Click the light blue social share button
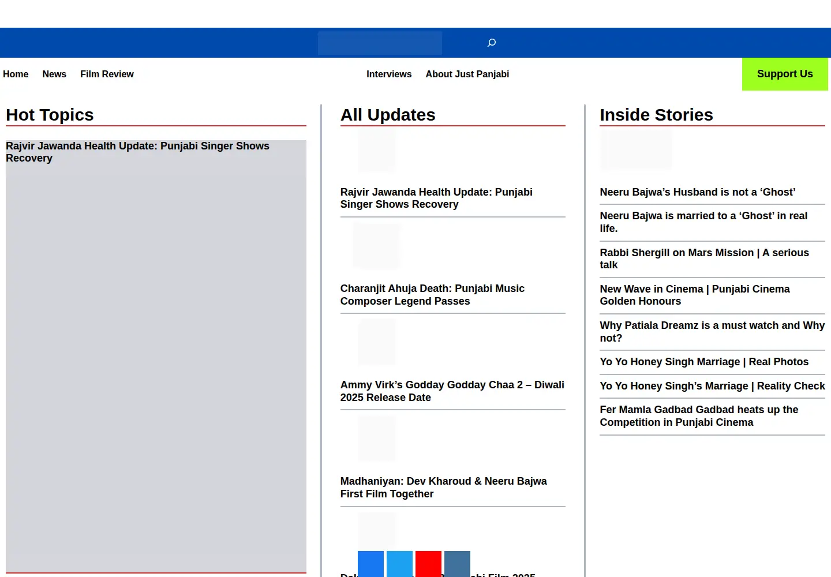Viewport: 831px width, 577px height. [399, 564]
